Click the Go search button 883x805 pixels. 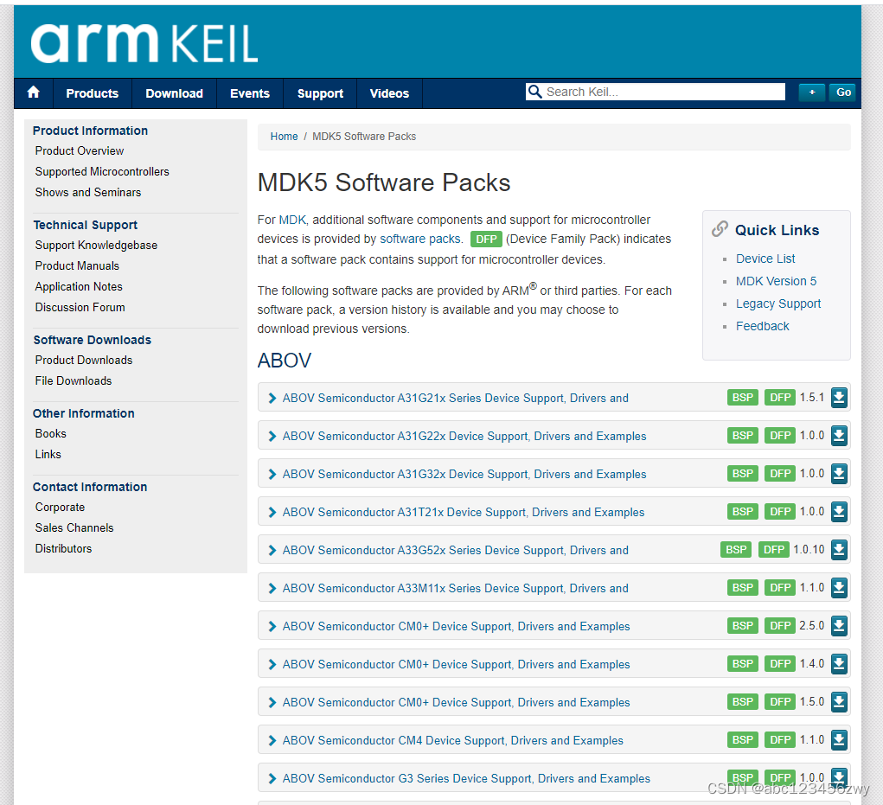coord(843,93)
